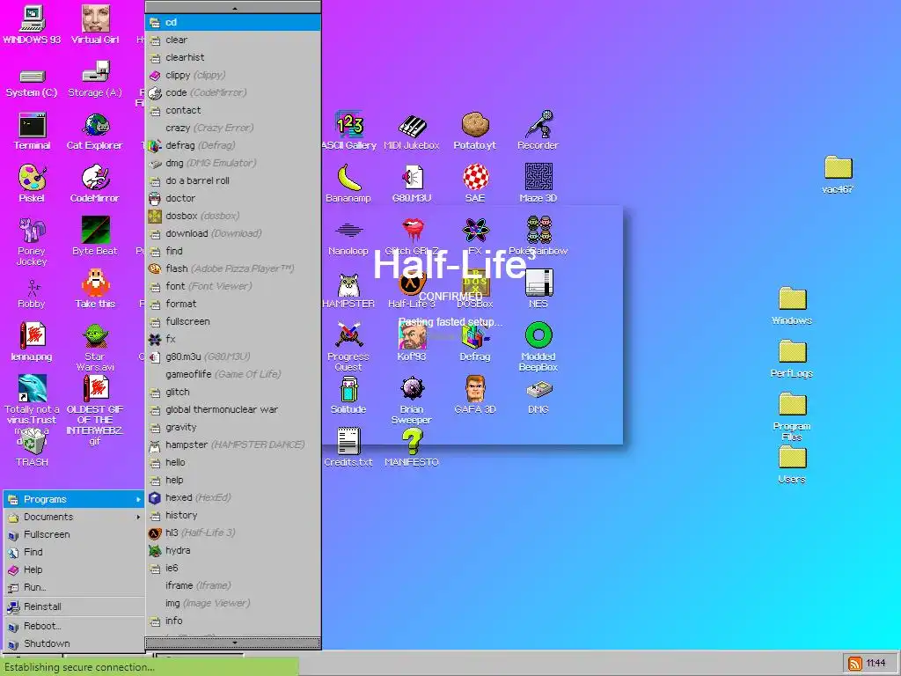Click the RSS feed tray icon

pos(855,664)
